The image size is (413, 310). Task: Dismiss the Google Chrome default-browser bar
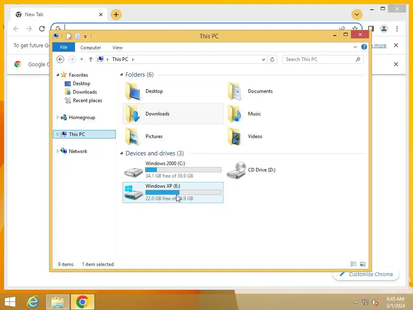click(396, 64)
